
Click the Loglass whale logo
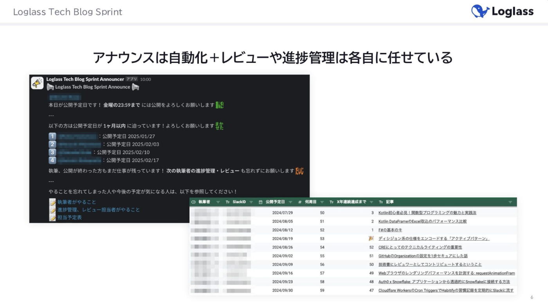pyautogui.click(x=480, y=11)
